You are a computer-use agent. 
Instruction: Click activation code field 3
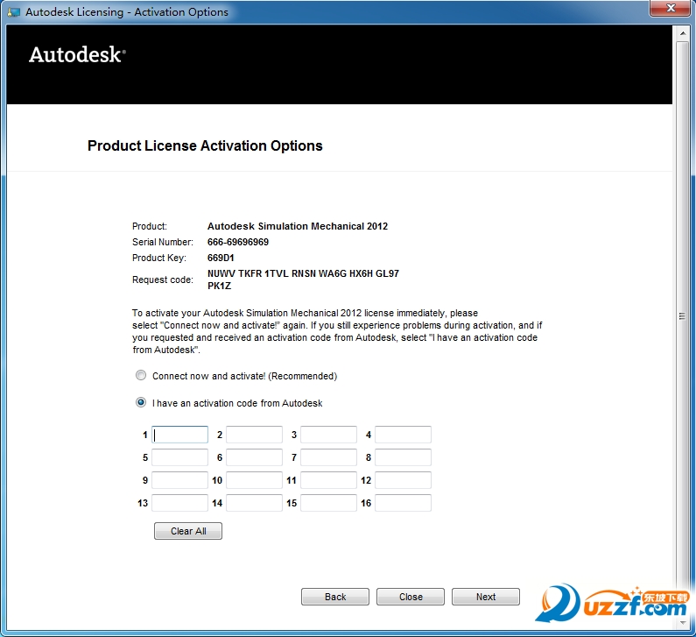coord(328,435)
